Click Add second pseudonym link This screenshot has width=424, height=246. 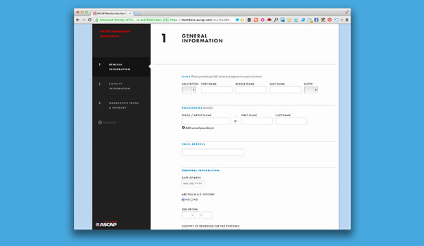(198, 128)
